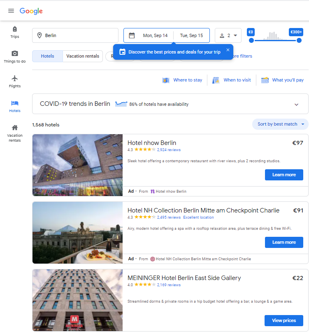
Task: Click the €300+ maximum price slider handle
Action: 299,40
